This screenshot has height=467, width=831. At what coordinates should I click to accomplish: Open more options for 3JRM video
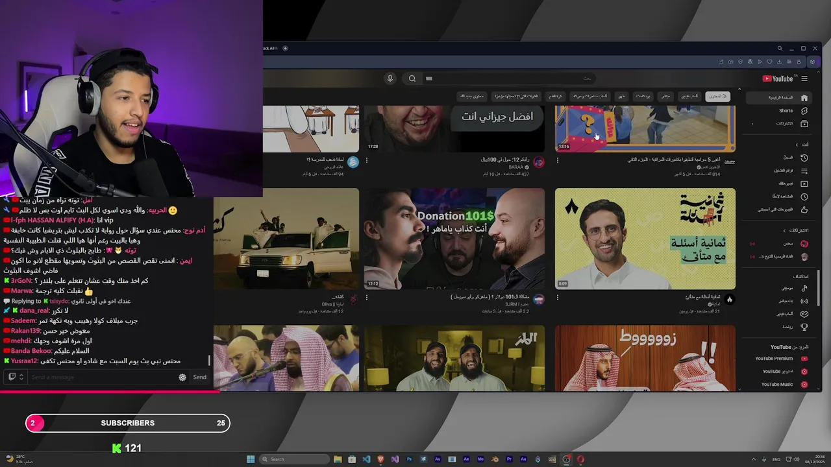[367, 297]
